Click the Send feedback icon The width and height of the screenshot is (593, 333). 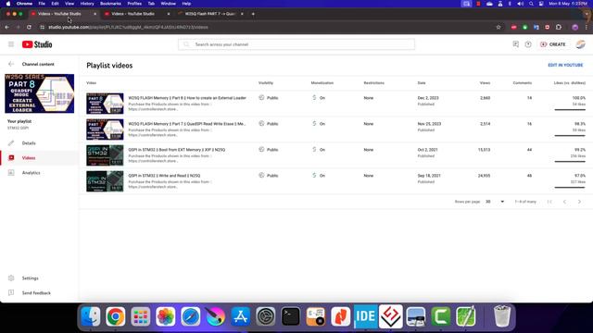[x=11, y=293]
